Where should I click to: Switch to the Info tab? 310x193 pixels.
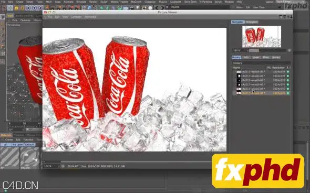point(246,57)
